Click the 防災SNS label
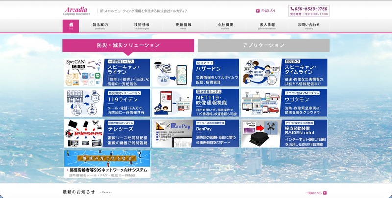 click(293, 61)
